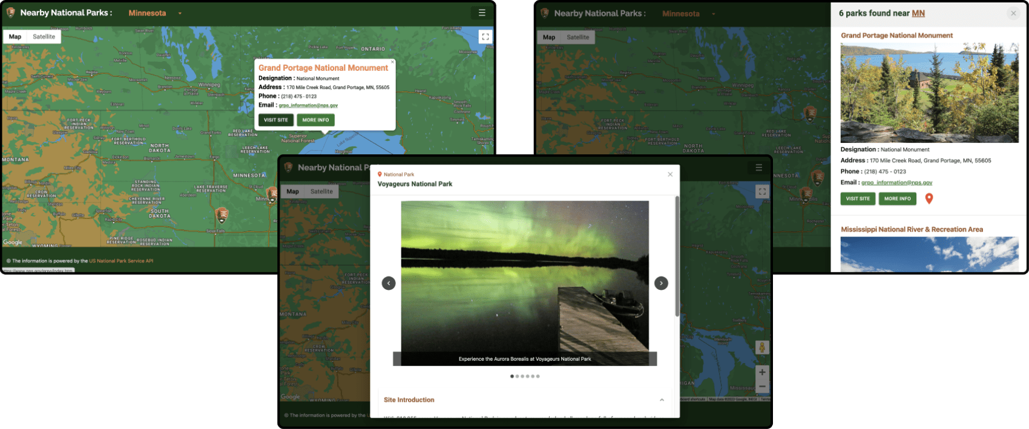The width and height of the screenshot is (1029, 429).
Task: Open Grand Portage email link in sidebar
Action: coord(896,182)
